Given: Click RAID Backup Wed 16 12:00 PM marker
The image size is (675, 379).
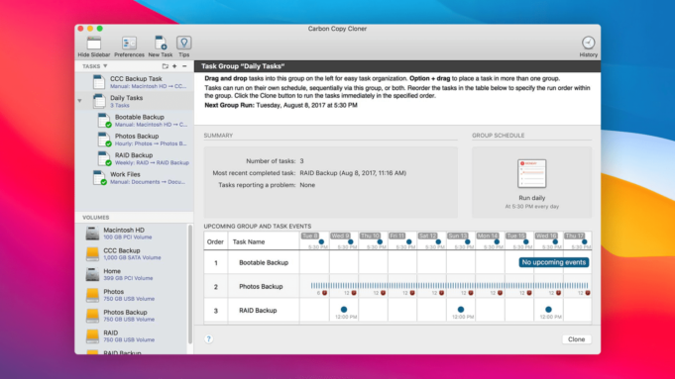Looking at the screenshot, I should (x=548, y=310).
